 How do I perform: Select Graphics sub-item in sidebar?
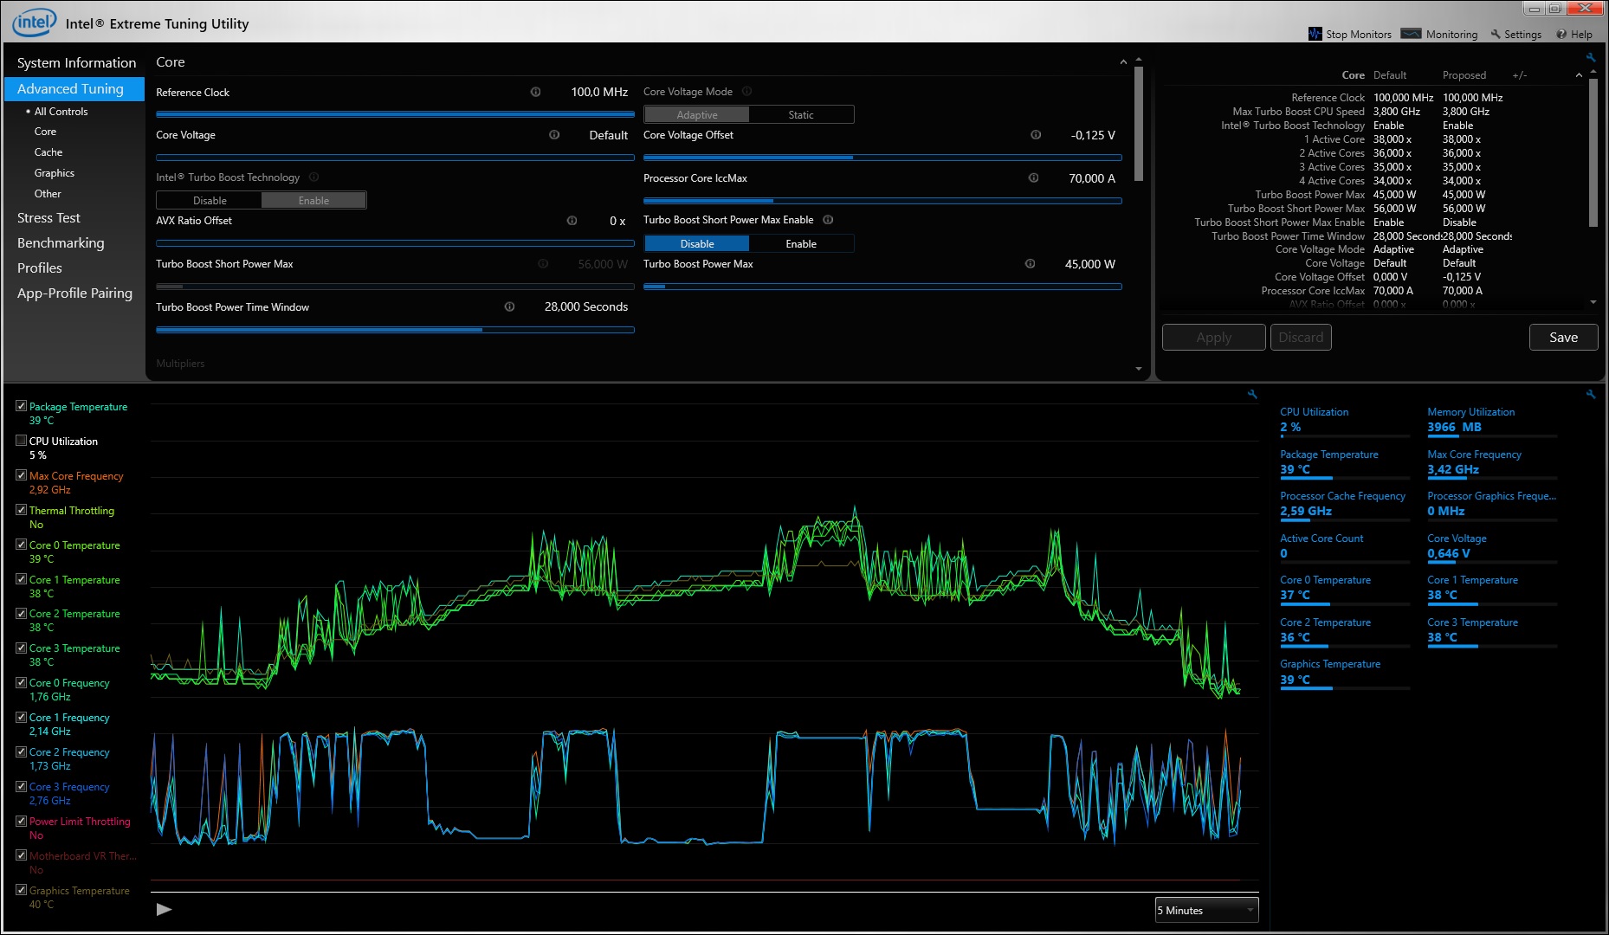pos(55,173)
